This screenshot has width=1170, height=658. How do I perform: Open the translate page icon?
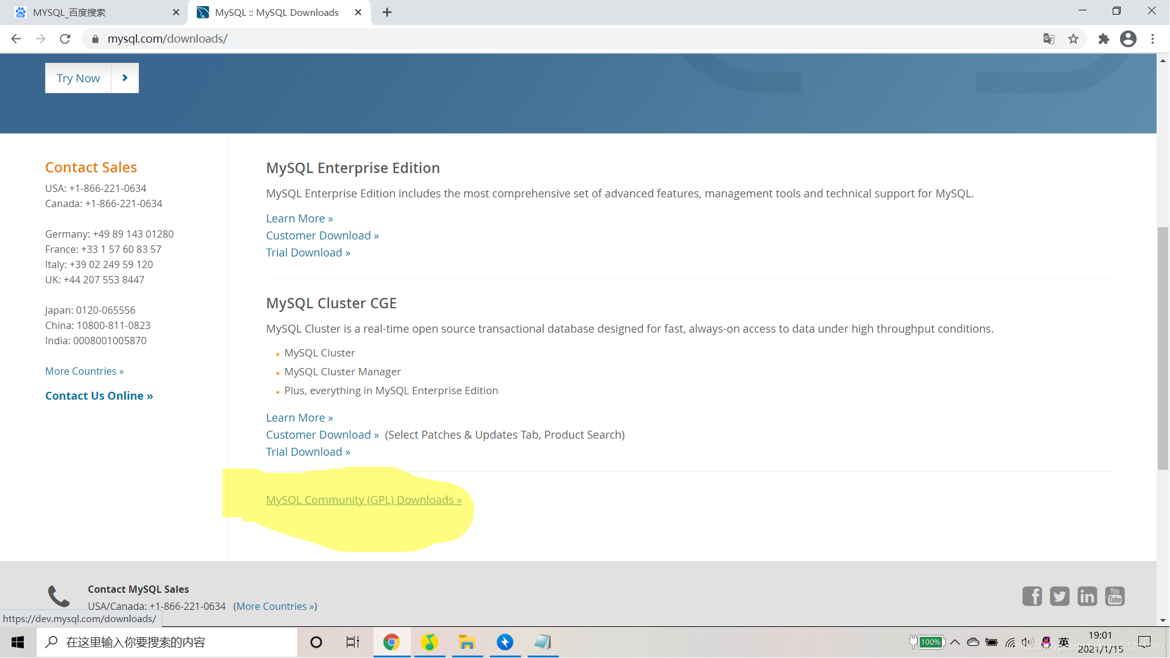coord(1049,39)
